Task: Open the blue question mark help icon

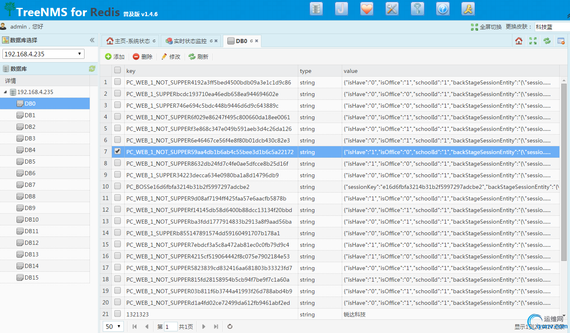Action: 443,9
